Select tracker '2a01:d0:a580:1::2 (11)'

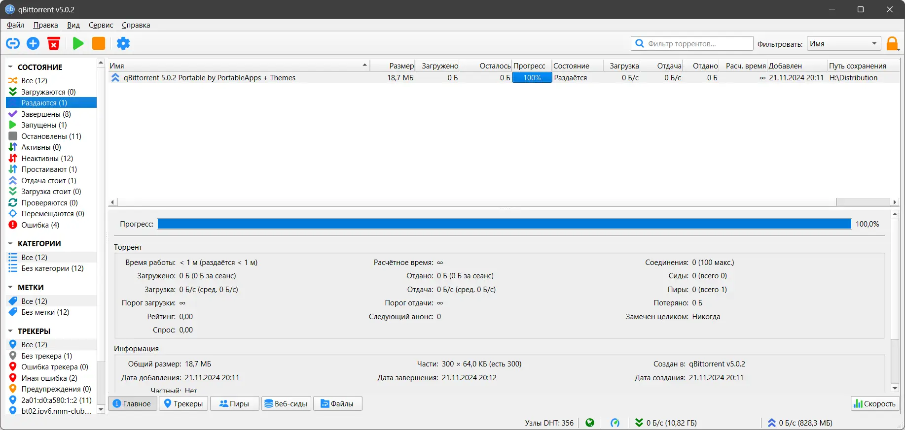(x=51, y=400)
